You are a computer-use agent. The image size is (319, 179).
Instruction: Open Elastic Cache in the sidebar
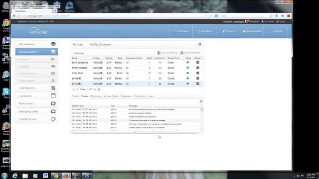tap(36, 103)
